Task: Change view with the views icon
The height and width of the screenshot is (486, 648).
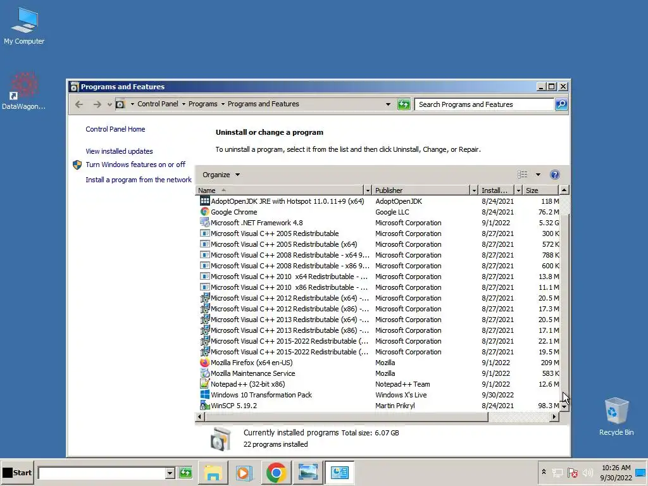Action: (x=522, y=175)
